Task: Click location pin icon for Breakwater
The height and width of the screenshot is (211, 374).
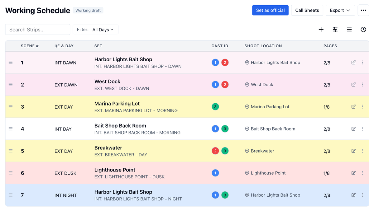Action: point(247,151)
